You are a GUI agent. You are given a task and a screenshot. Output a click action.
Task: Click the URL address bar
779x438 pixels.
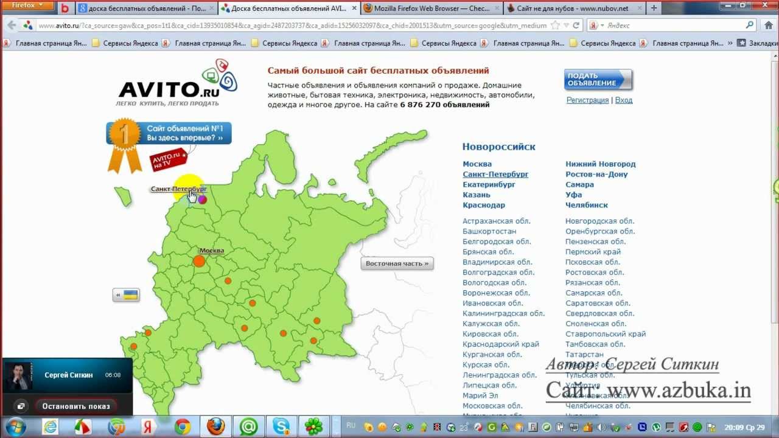[x=292, y=26]
